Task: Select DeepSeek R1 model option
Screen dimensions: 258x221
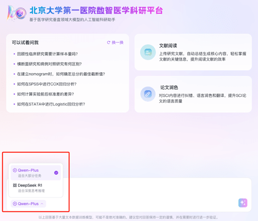Action: click(36, 188)
